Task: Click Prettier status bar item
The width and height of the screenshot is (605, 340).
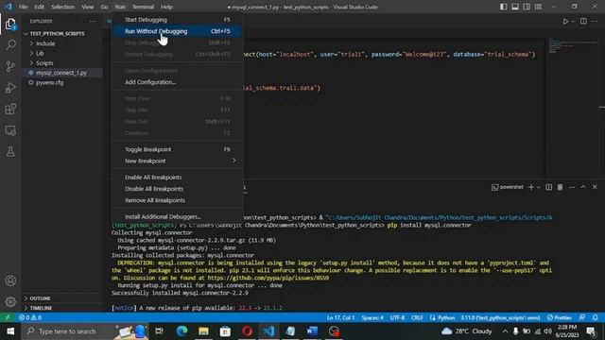Action: point(559,317)
